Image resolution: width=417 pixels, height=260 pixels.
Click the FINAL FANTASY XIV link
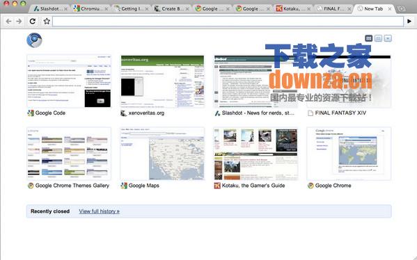tap(340, 113)
